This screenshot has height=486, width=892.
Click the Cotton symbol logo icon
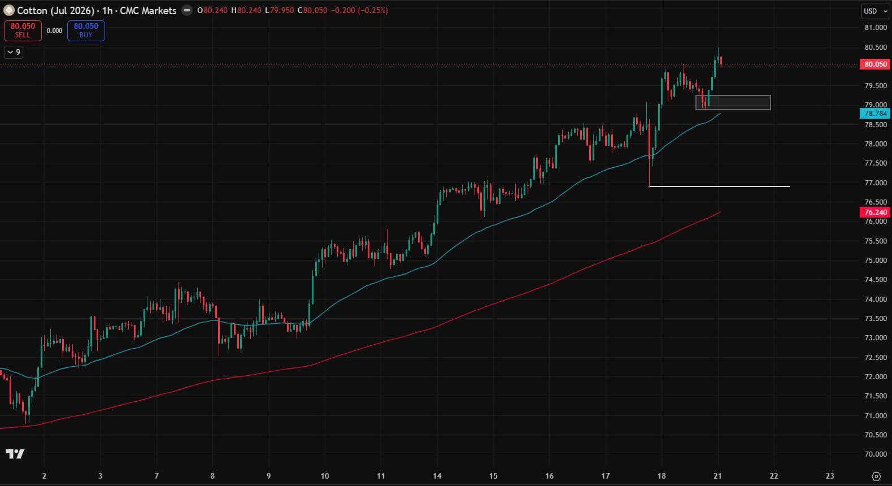pos(9,10)
